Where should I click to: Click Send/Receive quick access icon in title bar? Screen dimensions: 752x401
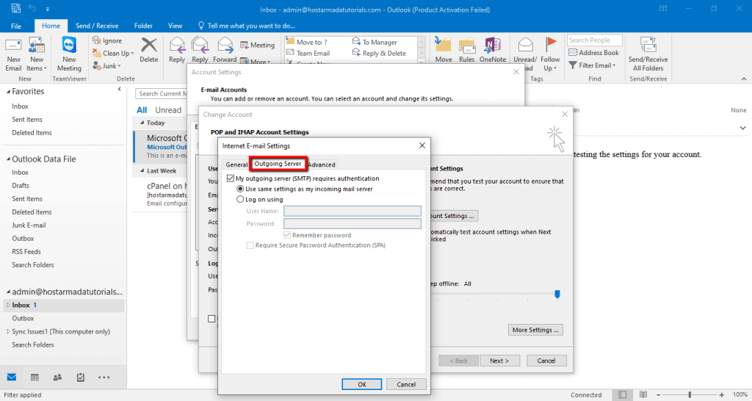15,8
